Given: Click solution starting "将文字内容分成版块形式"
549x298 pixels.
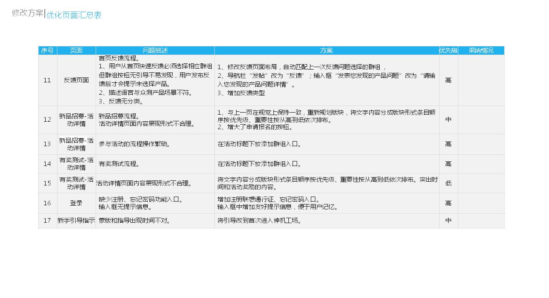Looking at the screenshot, I should tap(327, 183).
